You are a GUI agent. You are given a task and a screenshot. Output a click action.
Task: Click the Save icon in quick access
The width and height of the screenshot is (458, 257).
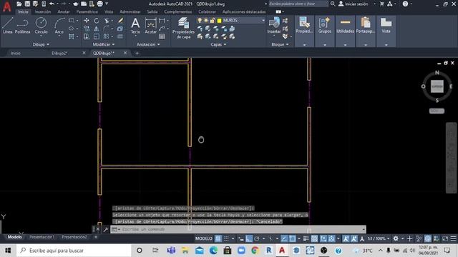[27, 4]
